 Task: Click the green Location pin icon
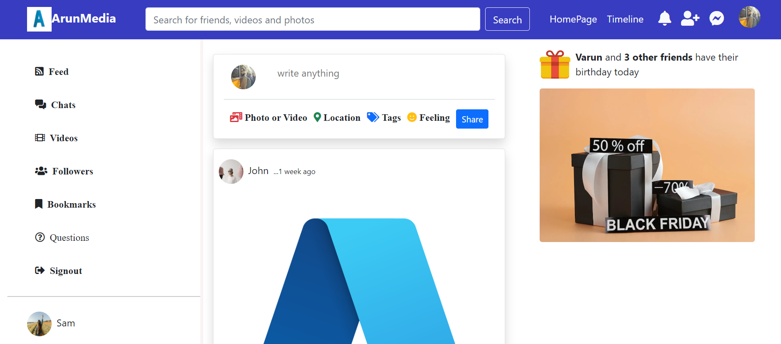(x=317, y=117)
